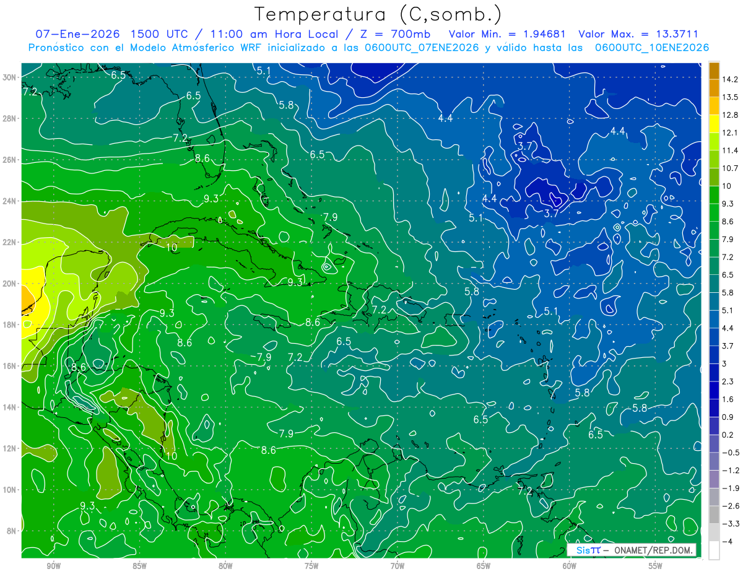Click the SisPI – ONAMET/REP.DOM. logo box
Image resolution: width=743 pixels, height=574 pixels.
(x=632, y=550)
